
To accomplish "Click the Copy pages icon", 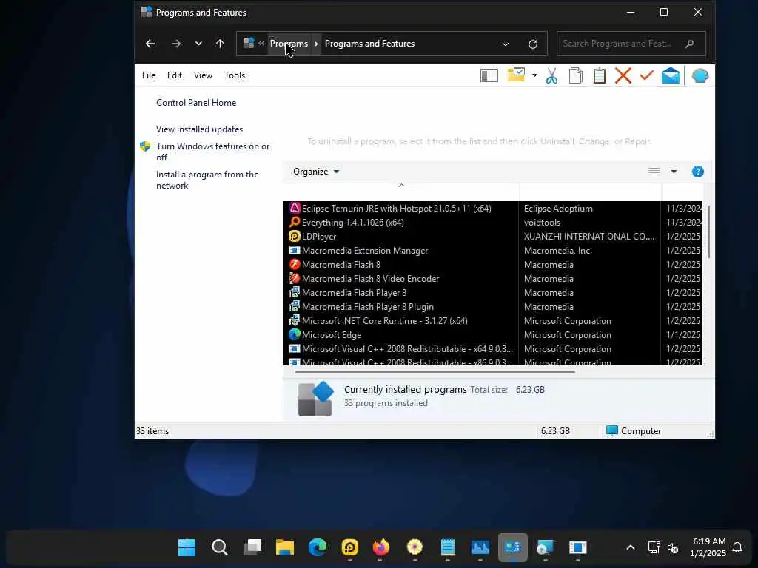I will click(575, 75).
